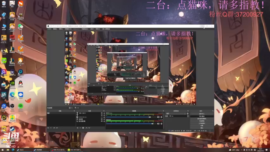Screen dimensions: 270x152
Task: Switch to the OBS taskbar button
Action: pos(58,150)
